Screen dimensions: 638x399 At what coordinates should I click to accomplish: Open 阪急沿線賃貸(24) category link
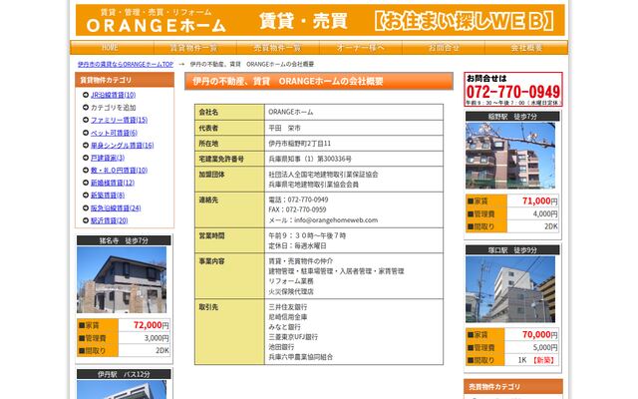tap(116, 208)
